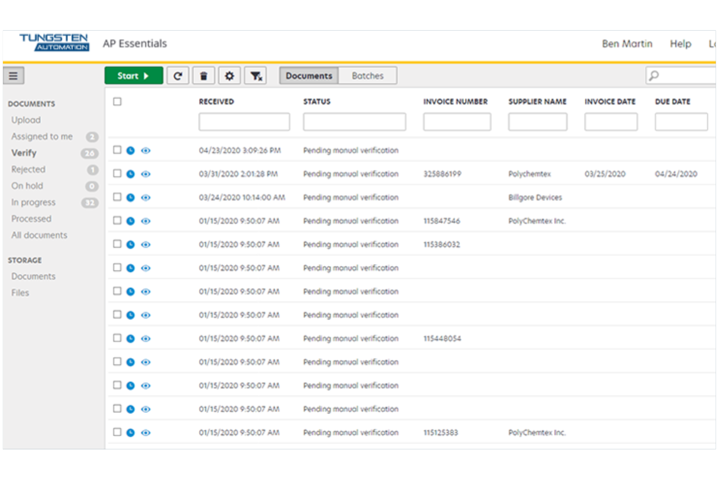Viewport: 719px width, 480px height.
Task: Open Rejected documents list
Action: pos(28,169)
